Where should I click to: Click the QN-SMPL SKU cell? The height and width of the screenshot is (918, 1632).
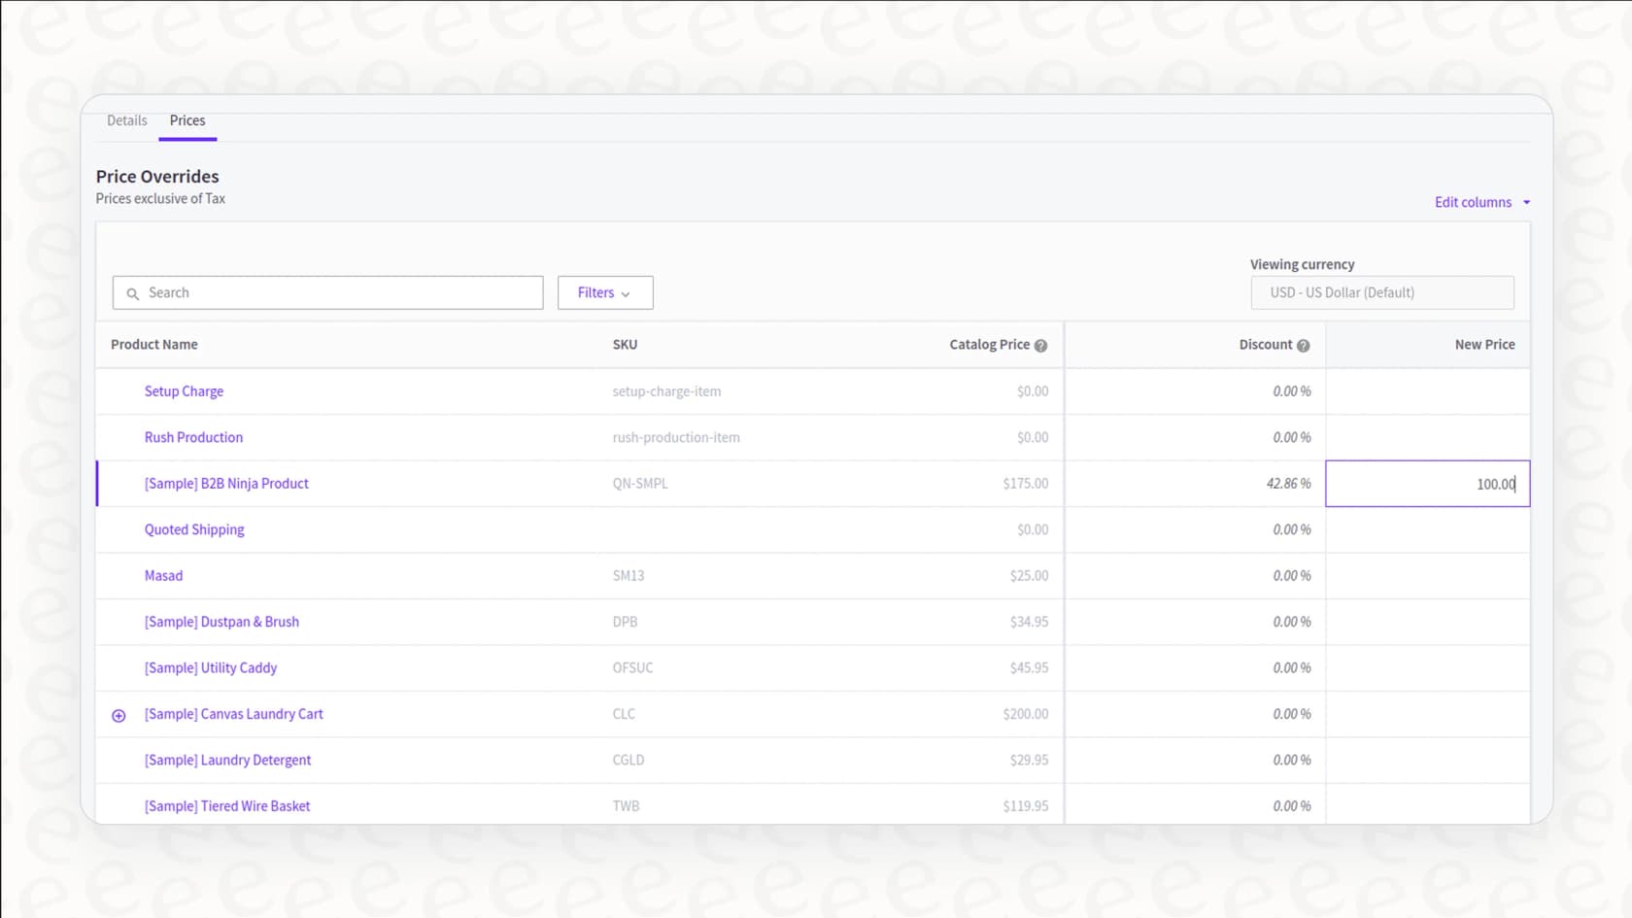pyautogui.click(x=640, y=484)
